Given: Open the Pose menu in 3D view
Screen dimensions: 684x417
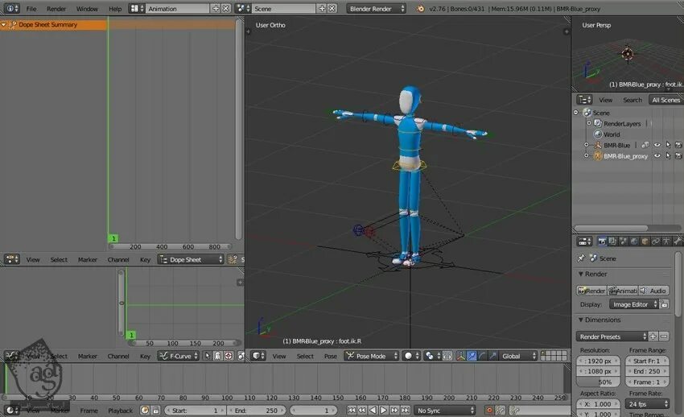Looking at the screenshot, I should [330, 356].
